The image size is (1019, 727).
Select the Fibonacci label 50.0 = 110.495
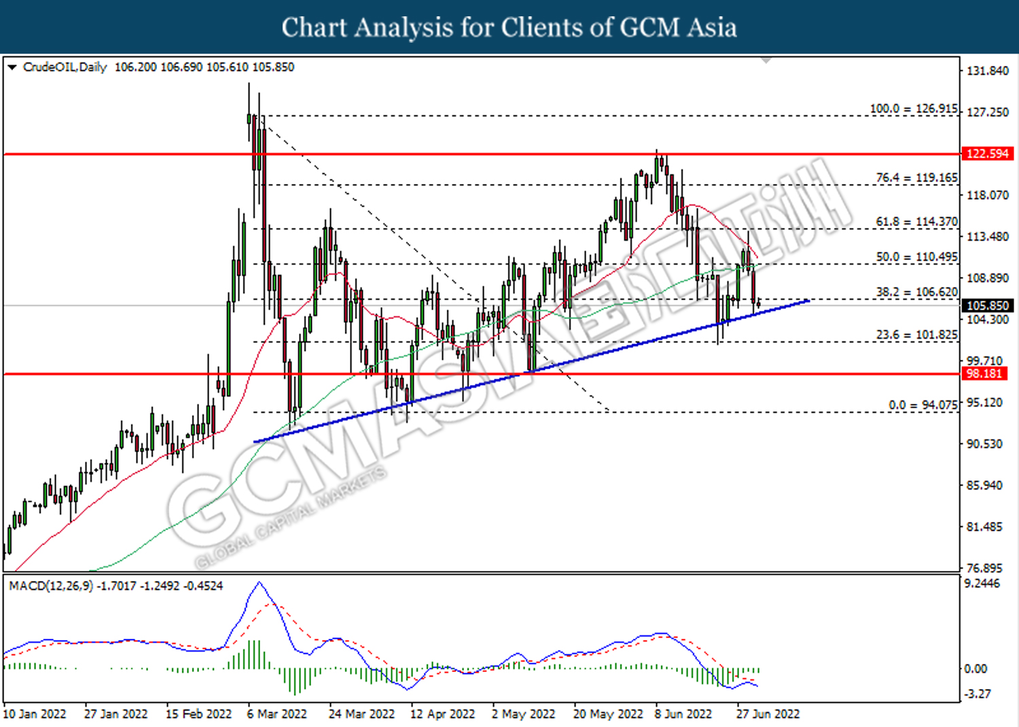pos(916,257)
